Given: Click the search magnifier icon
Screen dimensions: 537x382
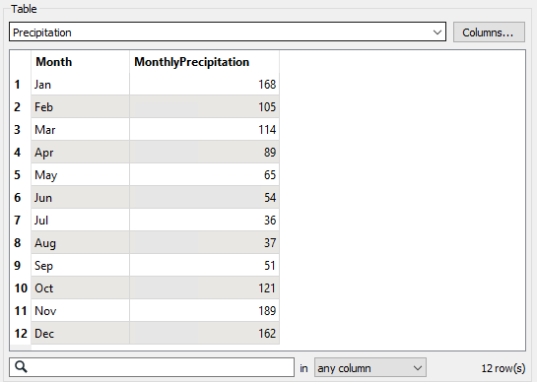Looking at the screenshot, I should pos(22,366).
